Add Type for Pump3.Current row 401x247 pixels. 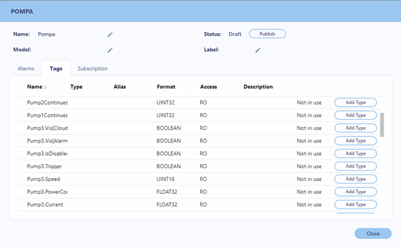point(355,205)
